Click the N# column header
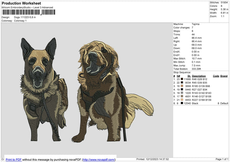Image resolution: width=230 pixels, height=162 pixels. [x=179, y=76]
